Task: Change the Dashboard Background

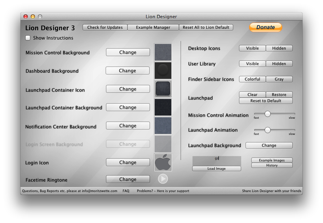Action: click(x=128, y=70)
